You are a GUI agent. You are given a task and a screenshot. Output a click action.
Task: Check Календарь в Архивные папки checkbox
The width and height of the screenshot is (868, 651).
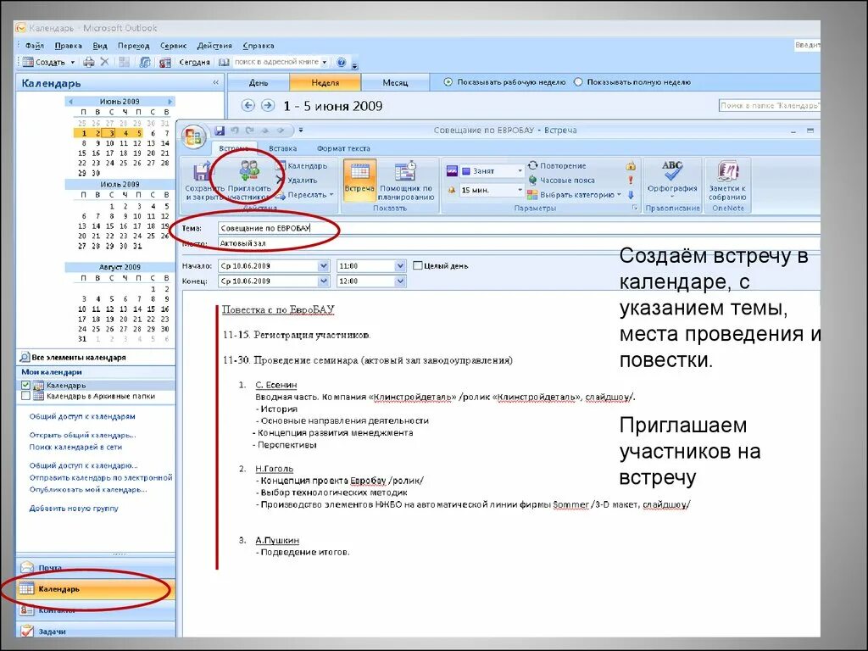pyautogui.click(x=25, y=397)
